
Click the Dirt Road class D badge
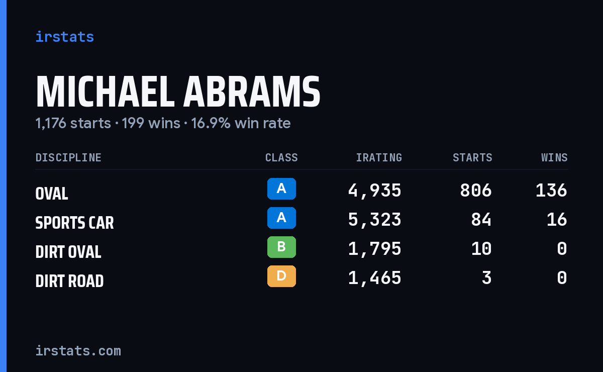(x=281, y=276)
